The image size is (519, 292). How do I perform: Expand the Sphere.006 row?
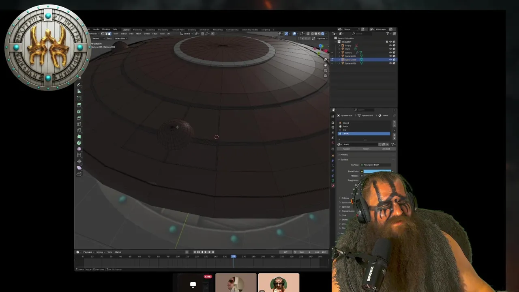point(339,63)
